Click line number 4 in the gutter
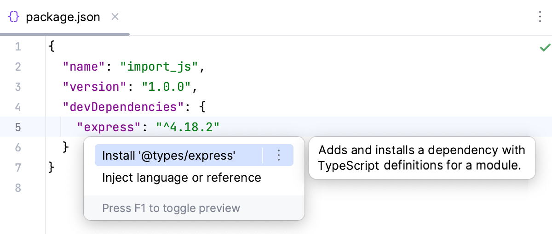Image resolution: width=552 pixels, height=234 pixels. click(18, 107)
